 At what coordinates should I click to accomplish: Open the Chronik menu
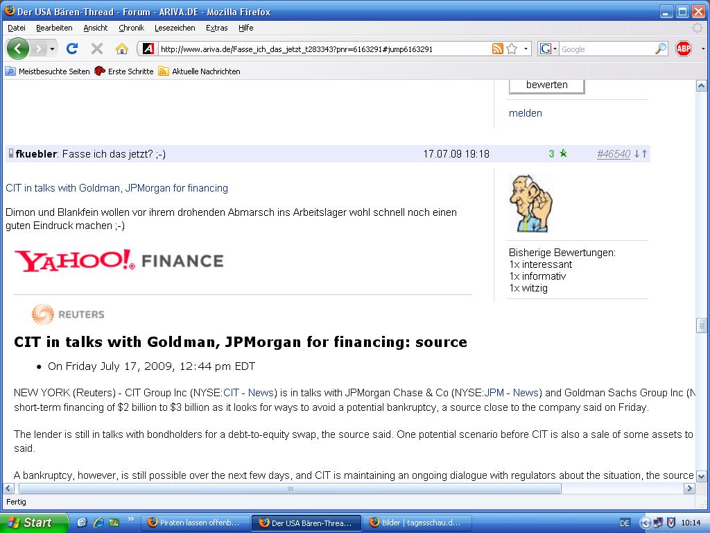point(131,28)
